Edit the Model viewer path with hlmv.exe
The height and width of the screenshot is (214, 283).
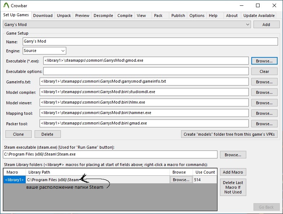coord(144,102)
